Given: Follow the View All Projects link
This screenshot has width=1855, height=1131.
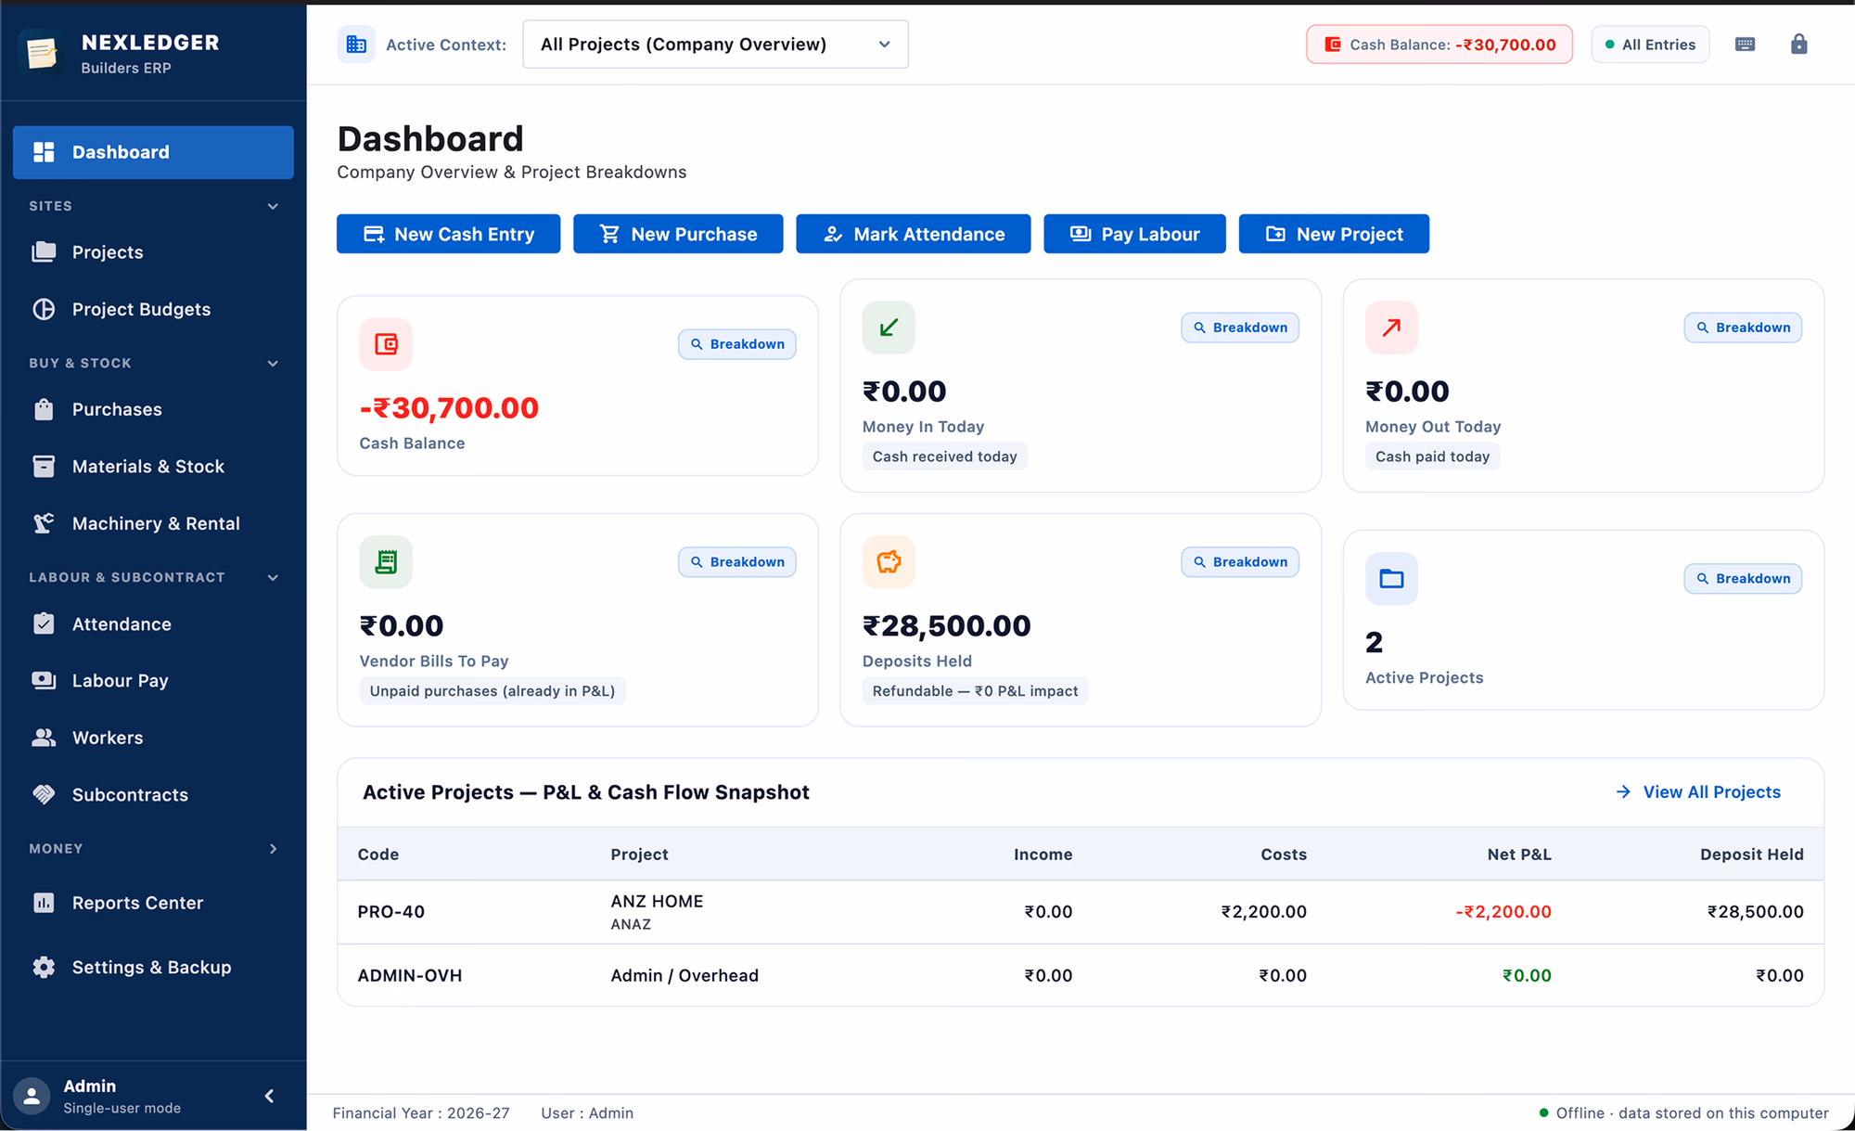Looking at the screenshot, I should tap(1698, 792).
